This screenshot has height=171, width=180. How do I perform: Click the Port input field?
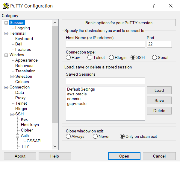159,44
